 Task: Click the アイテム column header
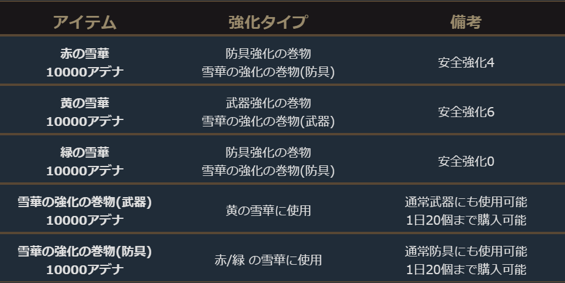pyautogui.click(x=85, y=22)
